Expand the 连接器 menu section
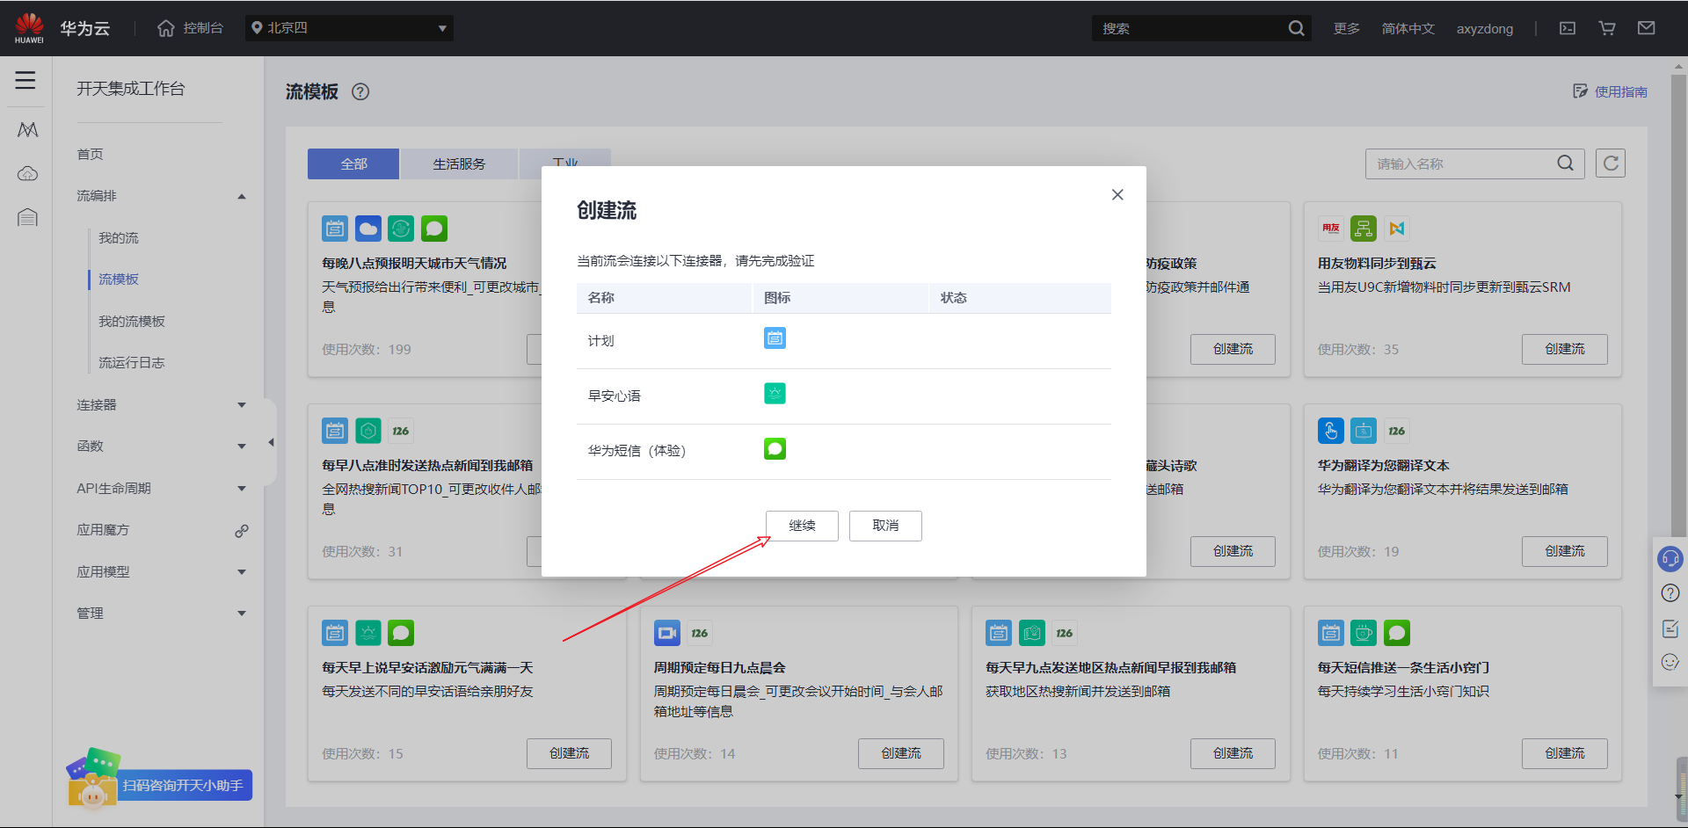Viewport: 1688px width, 828px height. click(x=242, y=405)
